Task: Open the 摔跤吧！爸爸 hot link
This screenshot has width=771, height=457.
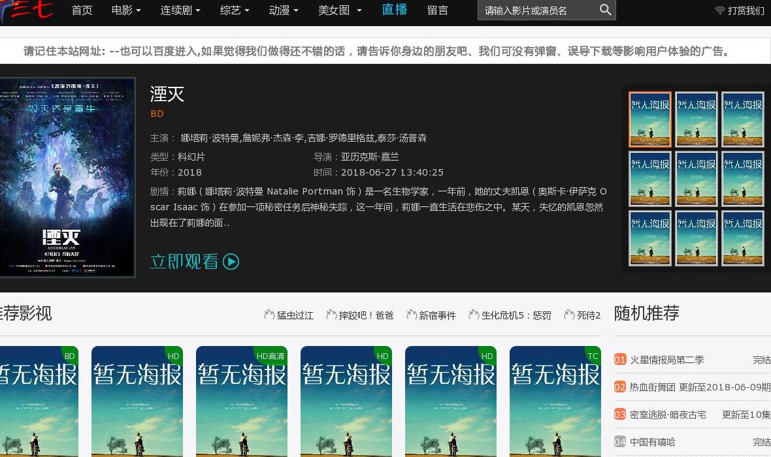Action: pos(367,315)
